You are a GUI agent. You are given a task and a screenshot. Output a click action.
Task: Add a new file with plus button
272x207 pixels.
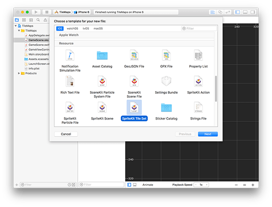point(17,185)
